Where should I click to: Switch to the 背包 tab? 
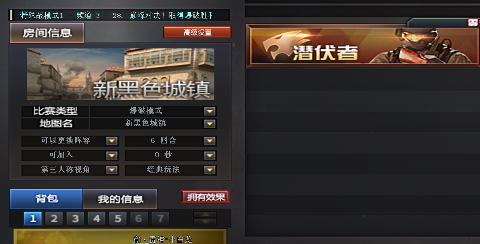(x=47, y=199)
